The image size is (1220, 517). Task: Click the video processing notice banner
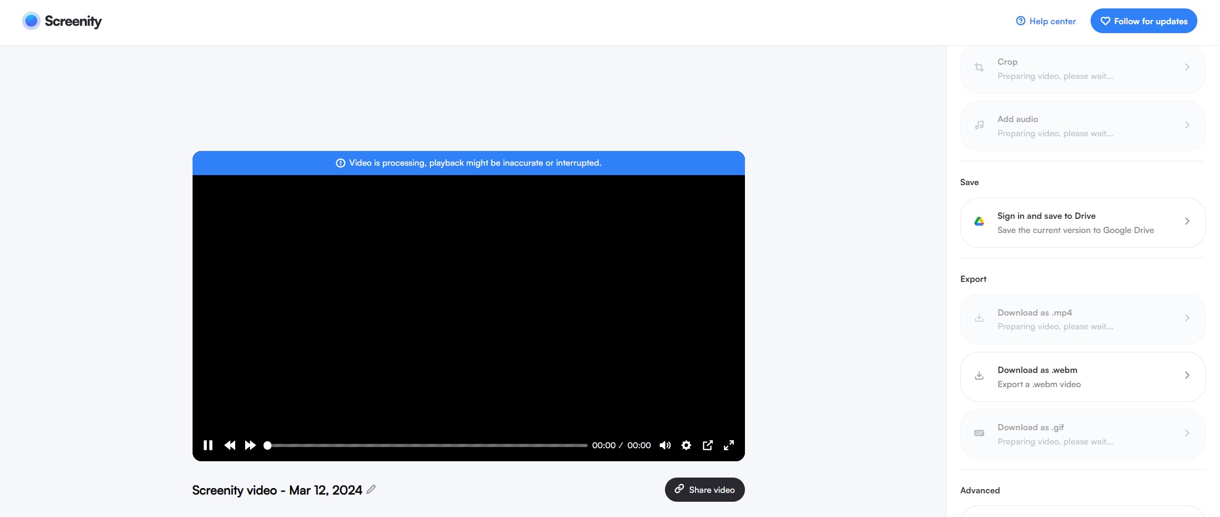pyautogui.click(x=468, y=163)
